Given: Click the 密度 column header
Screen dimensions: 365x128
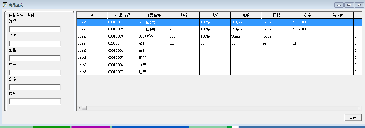Looking at the screenshot, I should [307, 15].
